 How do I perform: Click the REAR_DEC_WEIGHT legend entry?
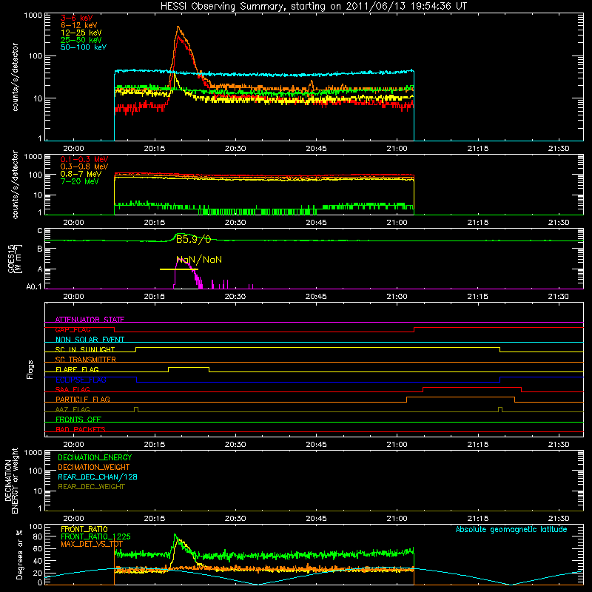(x=91, y=487)
